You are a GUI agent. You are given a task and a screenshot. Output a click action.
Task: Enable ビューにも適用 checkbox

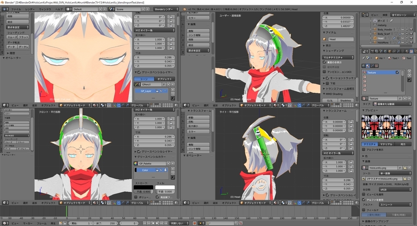[364, 194]
